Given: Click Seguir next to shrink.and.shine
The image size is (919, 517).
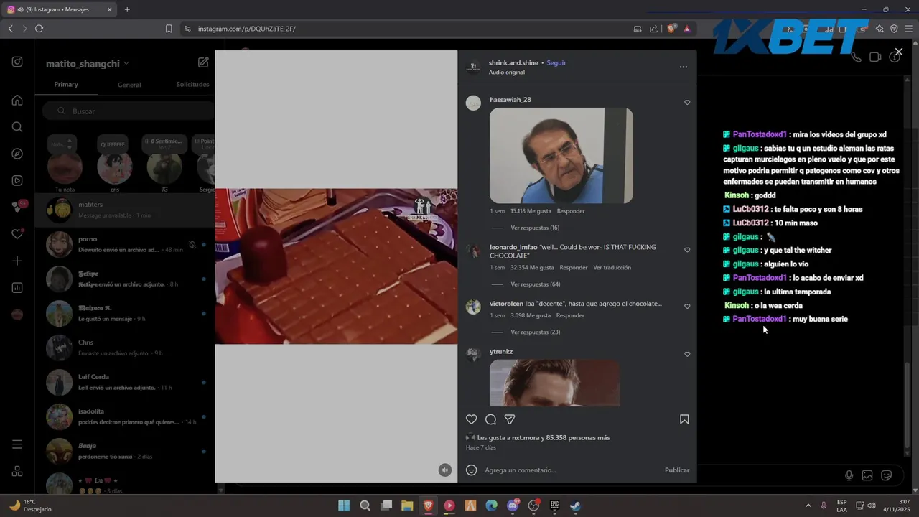Looking at the screenshot, I should tap(556, 63).
